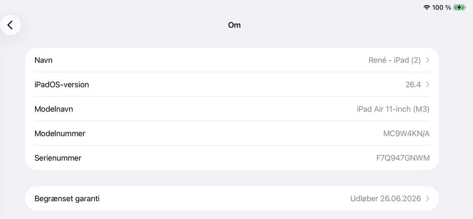473x219 pixels.
Task: Click the 26.4 version value
Action: coord(413,85)
